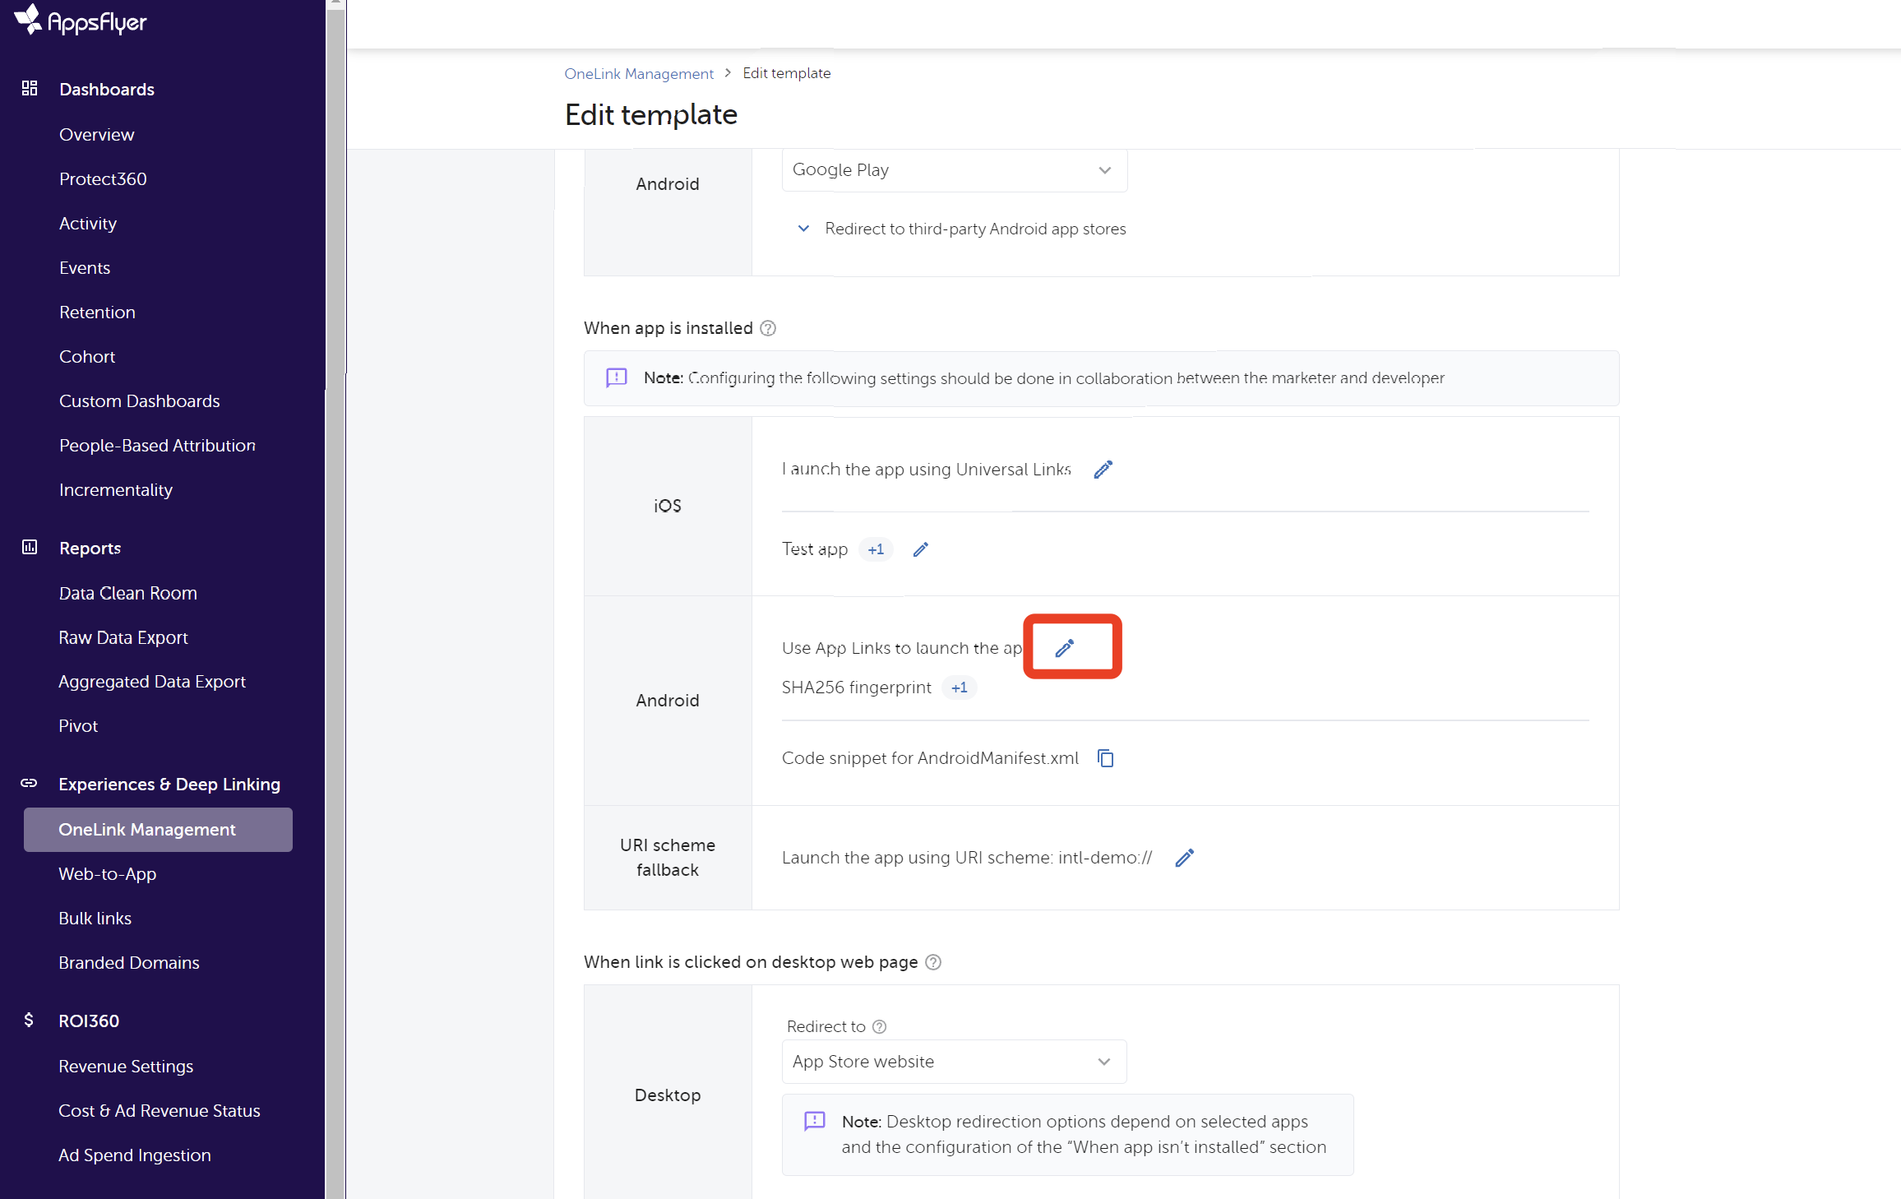Edit the Universal Links launch setting
The image size is (1901, 1199).
pos(1103,469)
